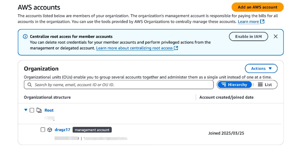
Task: Open the Root organizational unit link
Action: tap(49, 110)
